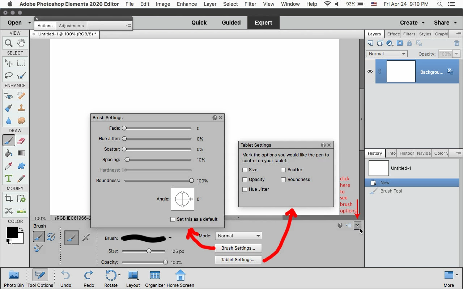Enable the Hue Jitter tablet option
This screenshot has width=463, height=289.
245,189
